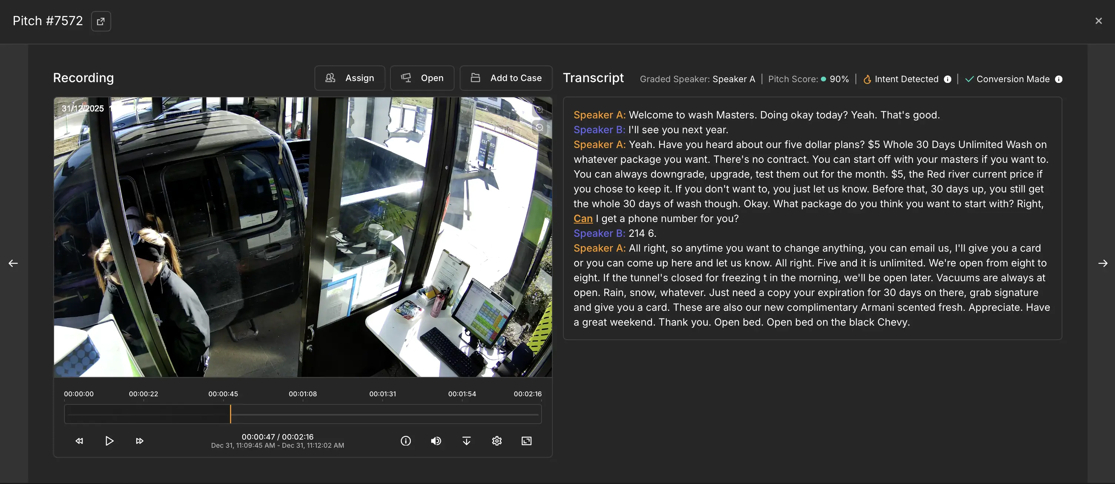1115x484 pixels.
Task: Assign the pitch to someone
Action: click(350, 78)
